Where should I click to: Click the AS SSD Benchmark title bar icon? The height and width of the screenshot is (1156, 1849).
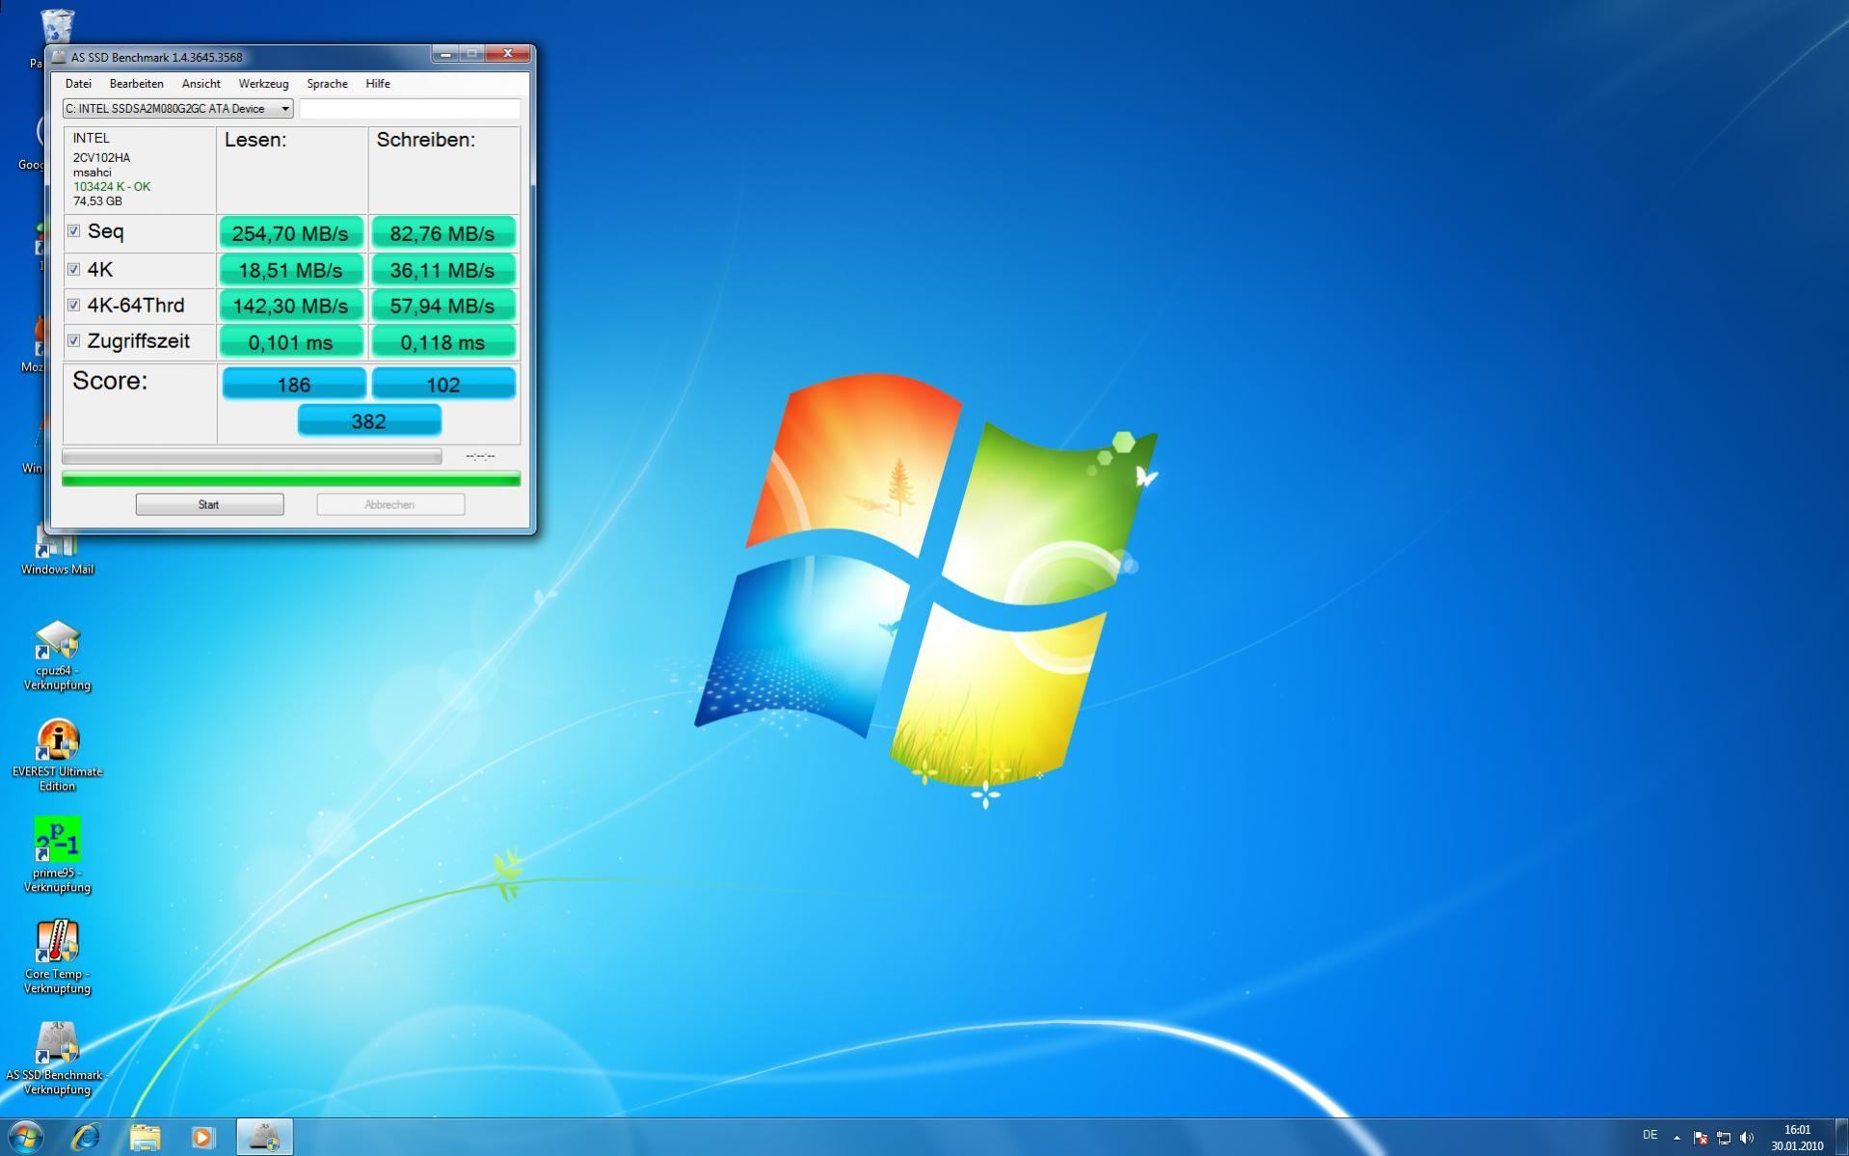tap(60, 57)
